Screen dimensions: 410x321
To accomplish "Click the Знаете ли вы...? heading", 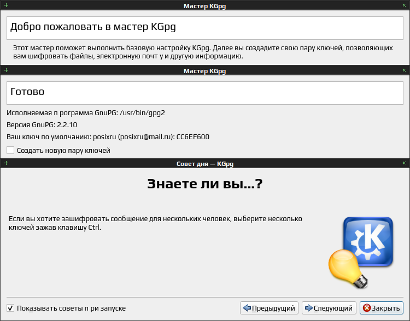I will tap(205, 184).
